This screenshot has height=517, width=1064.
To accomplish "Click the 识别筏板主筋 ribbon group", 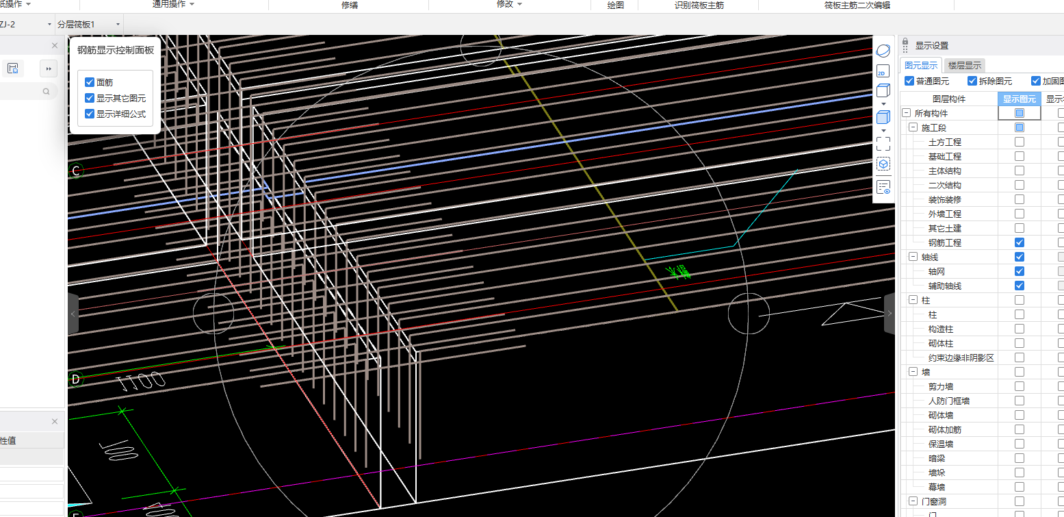I will (699, 5).
